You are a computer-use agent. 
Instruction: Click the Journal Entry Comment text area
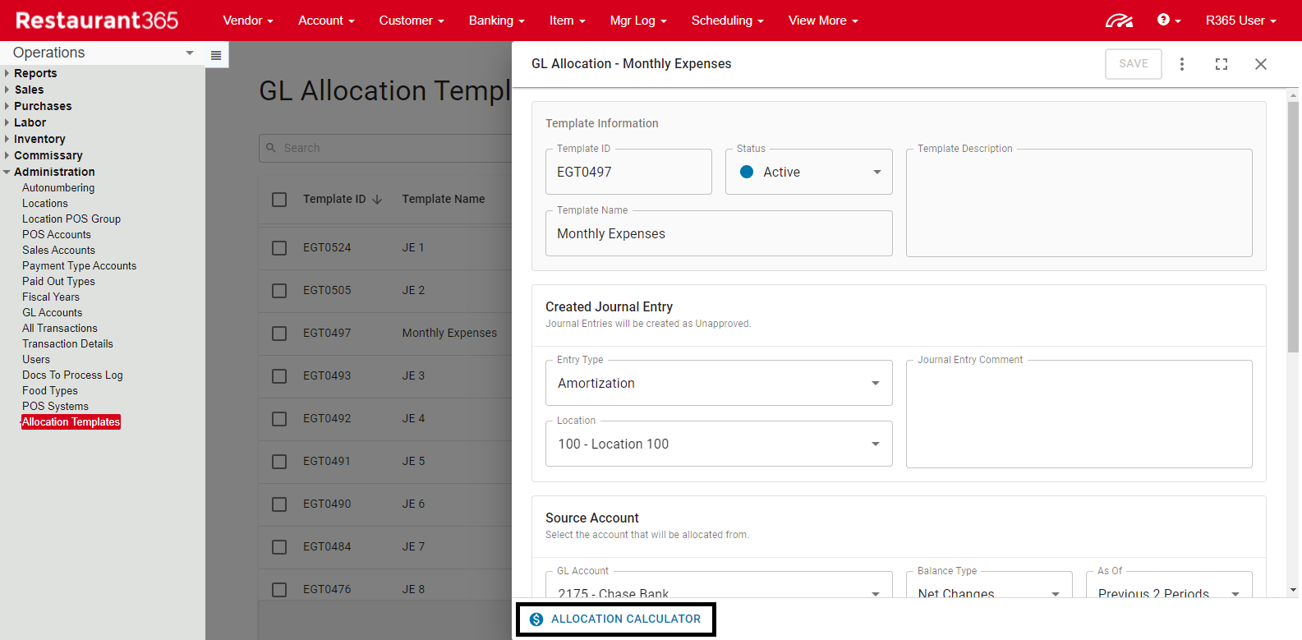pyautogui.click(x=1079, y=414)
